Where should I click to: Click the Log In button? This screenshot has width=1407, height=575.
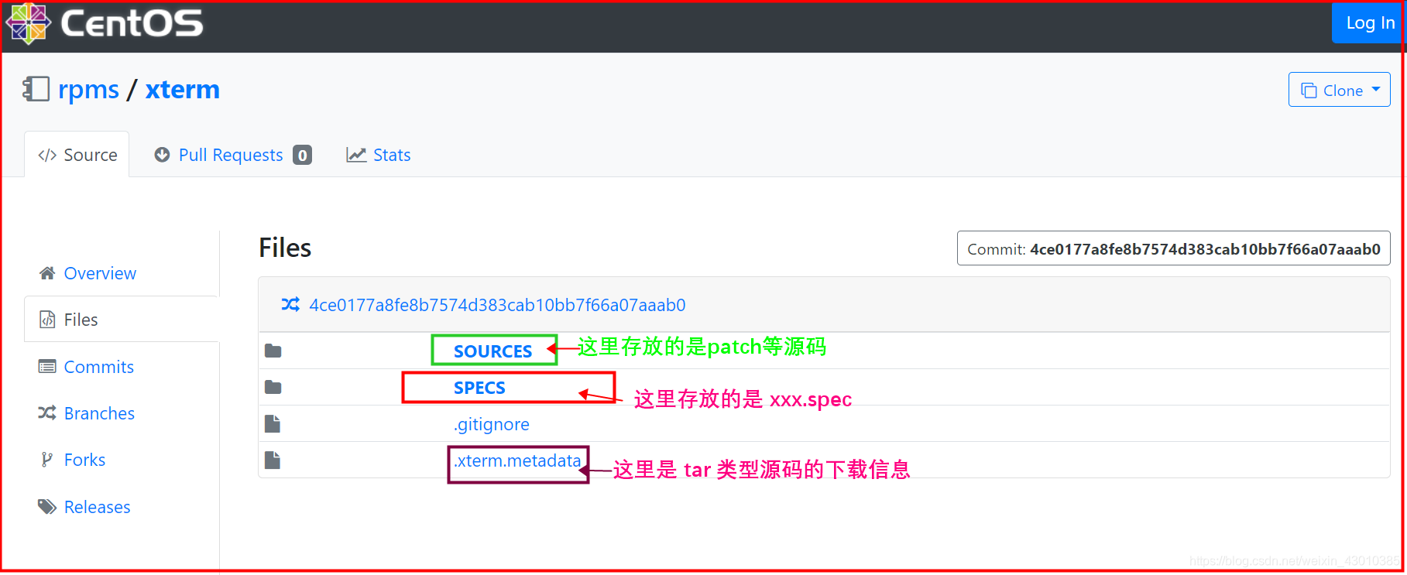pyautogui.click(x=1370, y=23)
